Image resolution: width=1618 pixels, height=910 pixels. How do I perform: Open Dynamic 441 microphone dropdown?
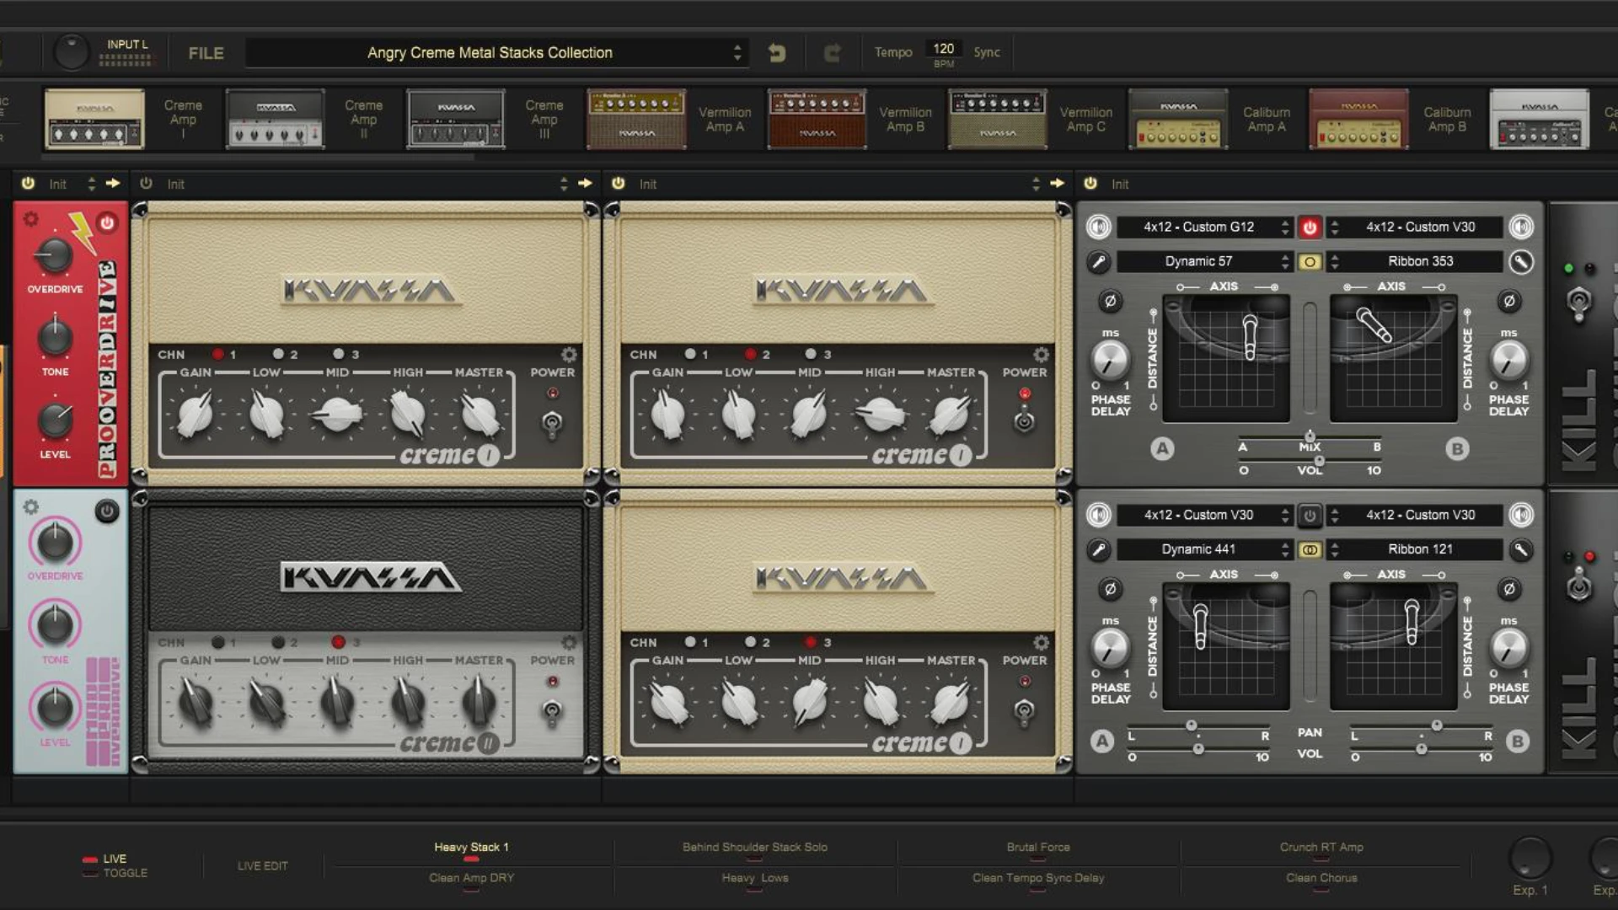1204,549
